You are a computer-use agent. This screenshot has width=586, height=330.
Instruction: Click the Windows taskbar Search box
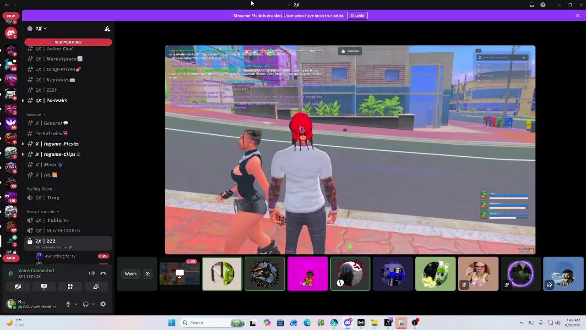[x=213, y=323]
